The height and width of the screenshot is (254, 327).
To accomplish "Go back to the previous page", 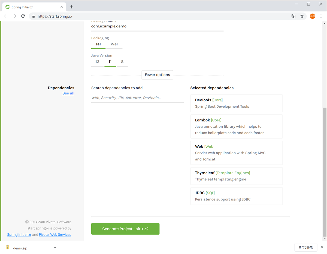I will [x=6, y=16].
